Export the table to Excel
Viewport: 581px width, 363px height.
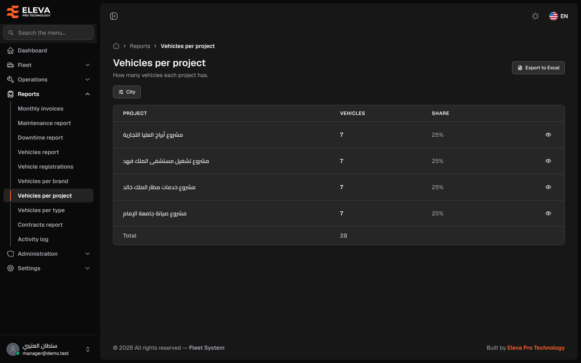pyautogui.click(x=538, y=68)
